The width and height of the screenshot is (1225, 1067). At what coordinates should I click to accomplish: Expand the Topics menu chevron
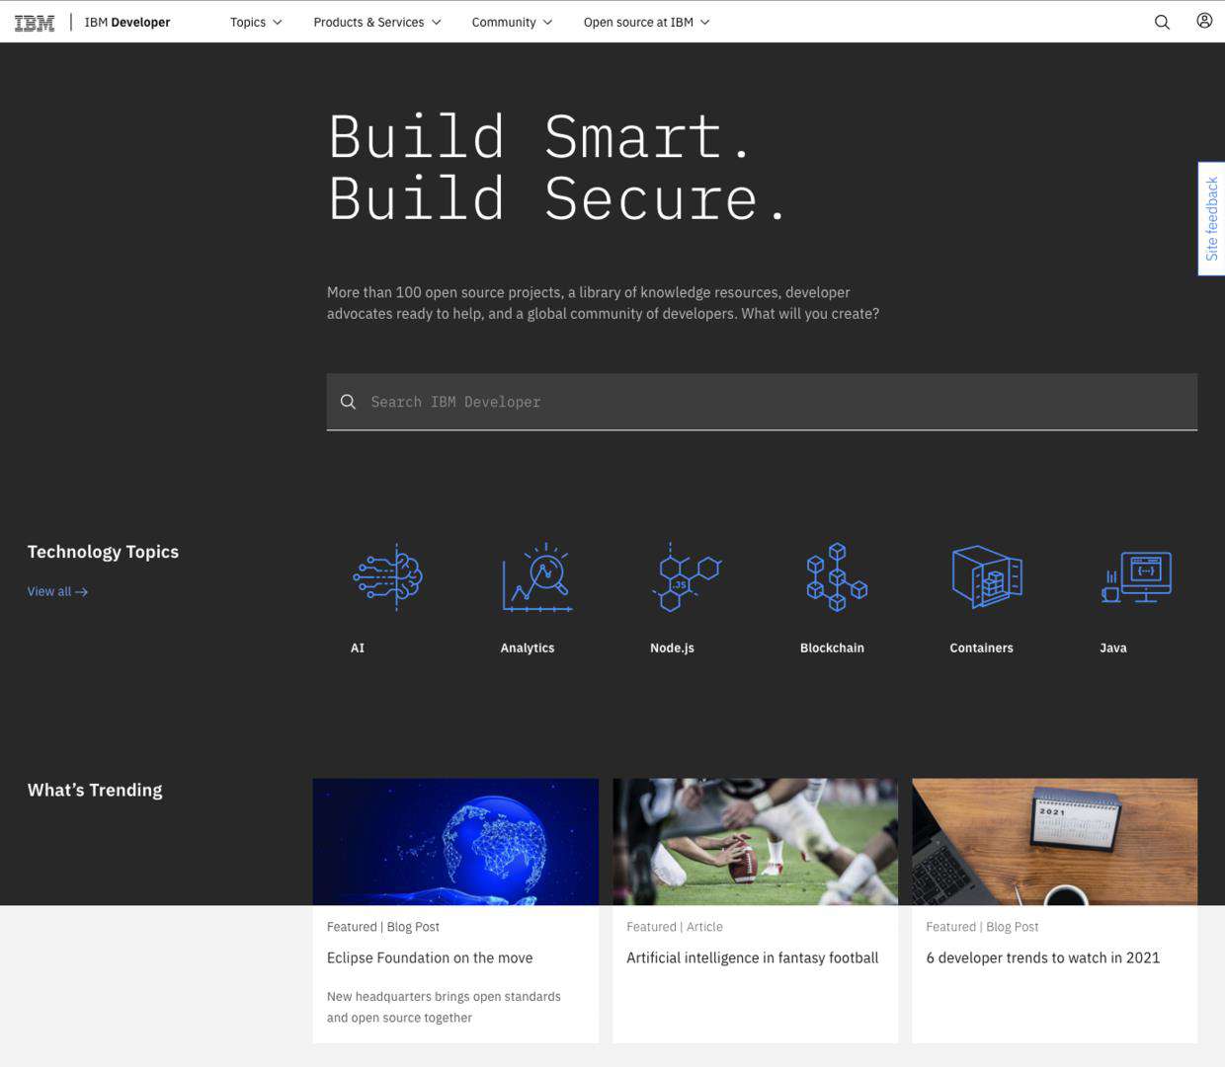[x=278, y=22]
